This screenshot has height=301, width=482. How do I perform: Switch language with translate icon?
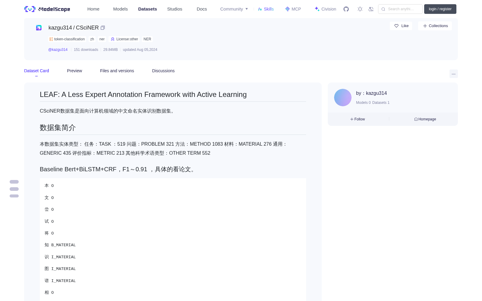click(x=371, y=9)
